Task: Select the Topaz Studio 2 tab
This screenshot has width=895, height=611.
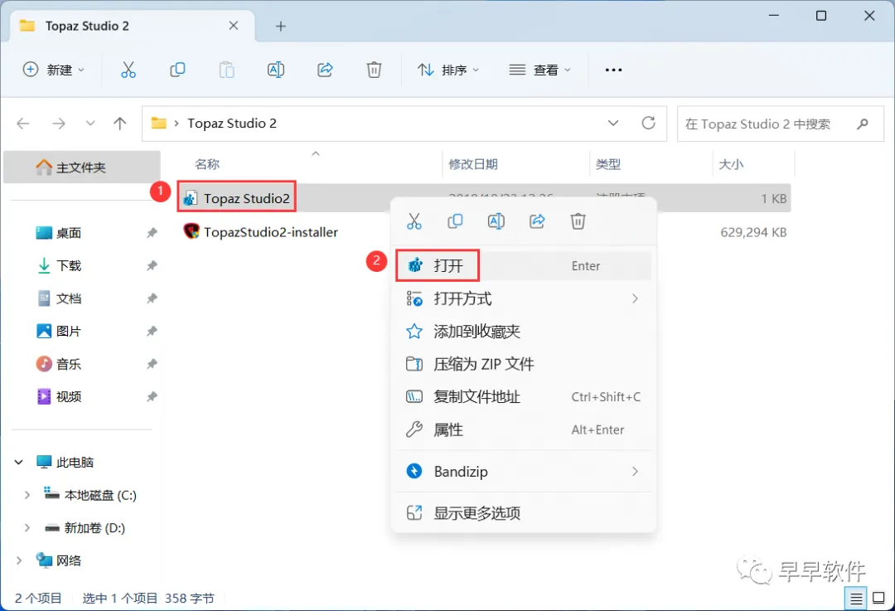Action: pos(133,26)
